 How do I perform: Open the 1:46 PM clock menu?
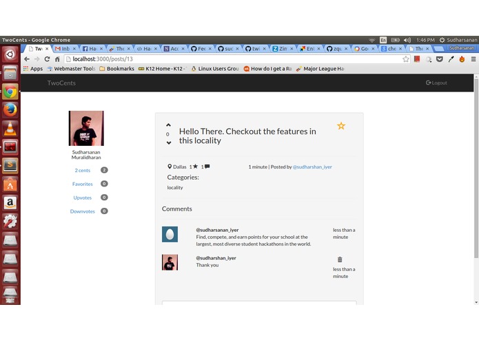click(425, 40)
